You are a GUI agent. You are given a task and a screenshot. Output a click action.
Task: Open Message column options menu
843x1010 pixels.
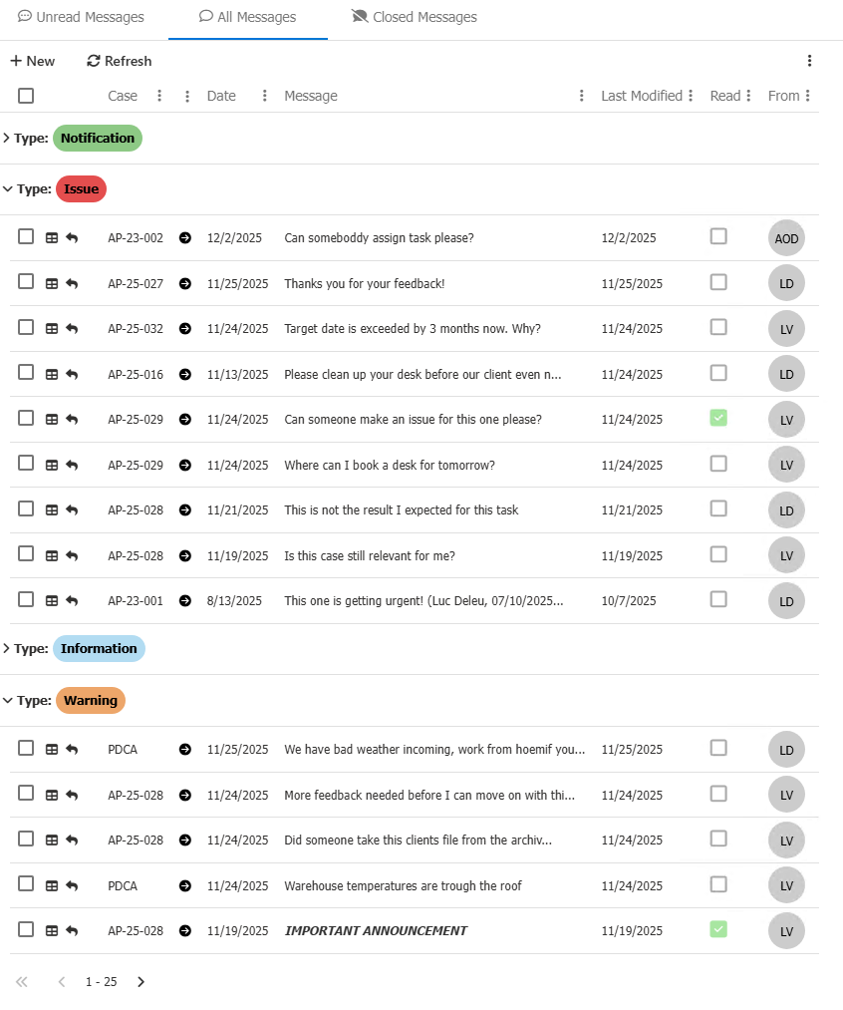pyautogui.click(x=582, y=96)
